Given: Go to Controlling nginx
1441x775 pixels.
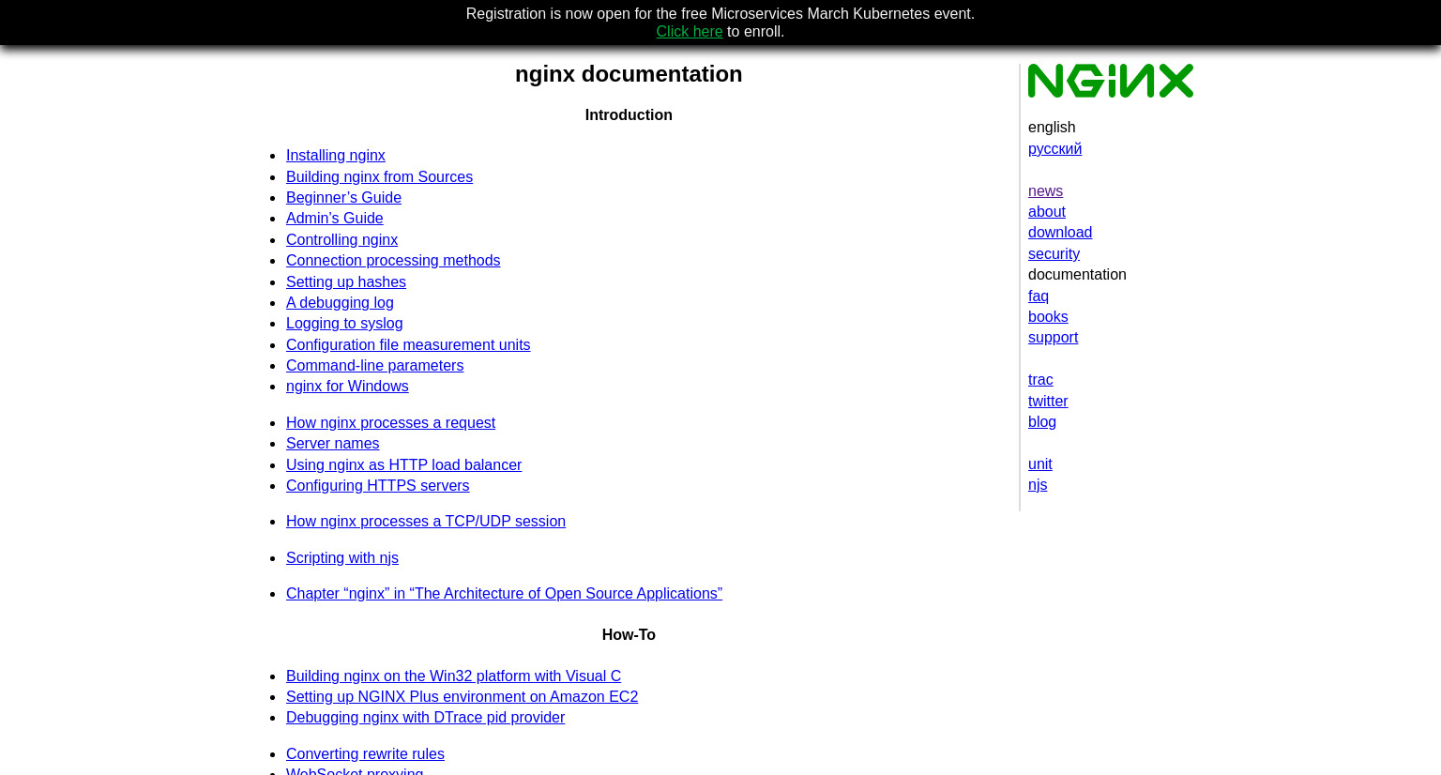Looking at the screenshot, I should pos(341,240).
